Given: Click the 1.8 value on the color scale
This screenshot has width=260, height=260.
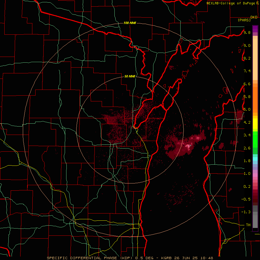Looking at the screenshot, I should click(247, 161).
